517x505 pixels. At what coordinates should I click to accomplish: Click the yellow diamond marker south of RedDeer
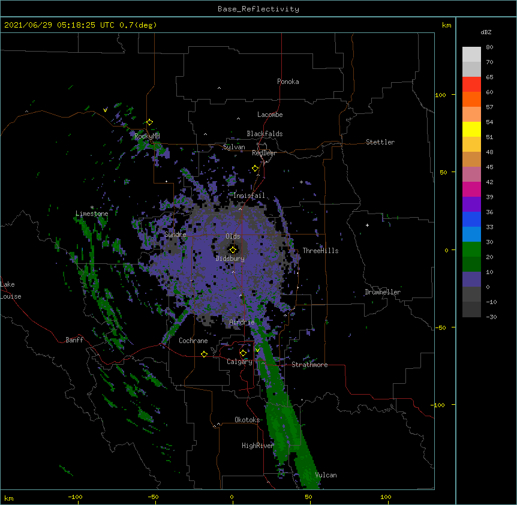256,169
